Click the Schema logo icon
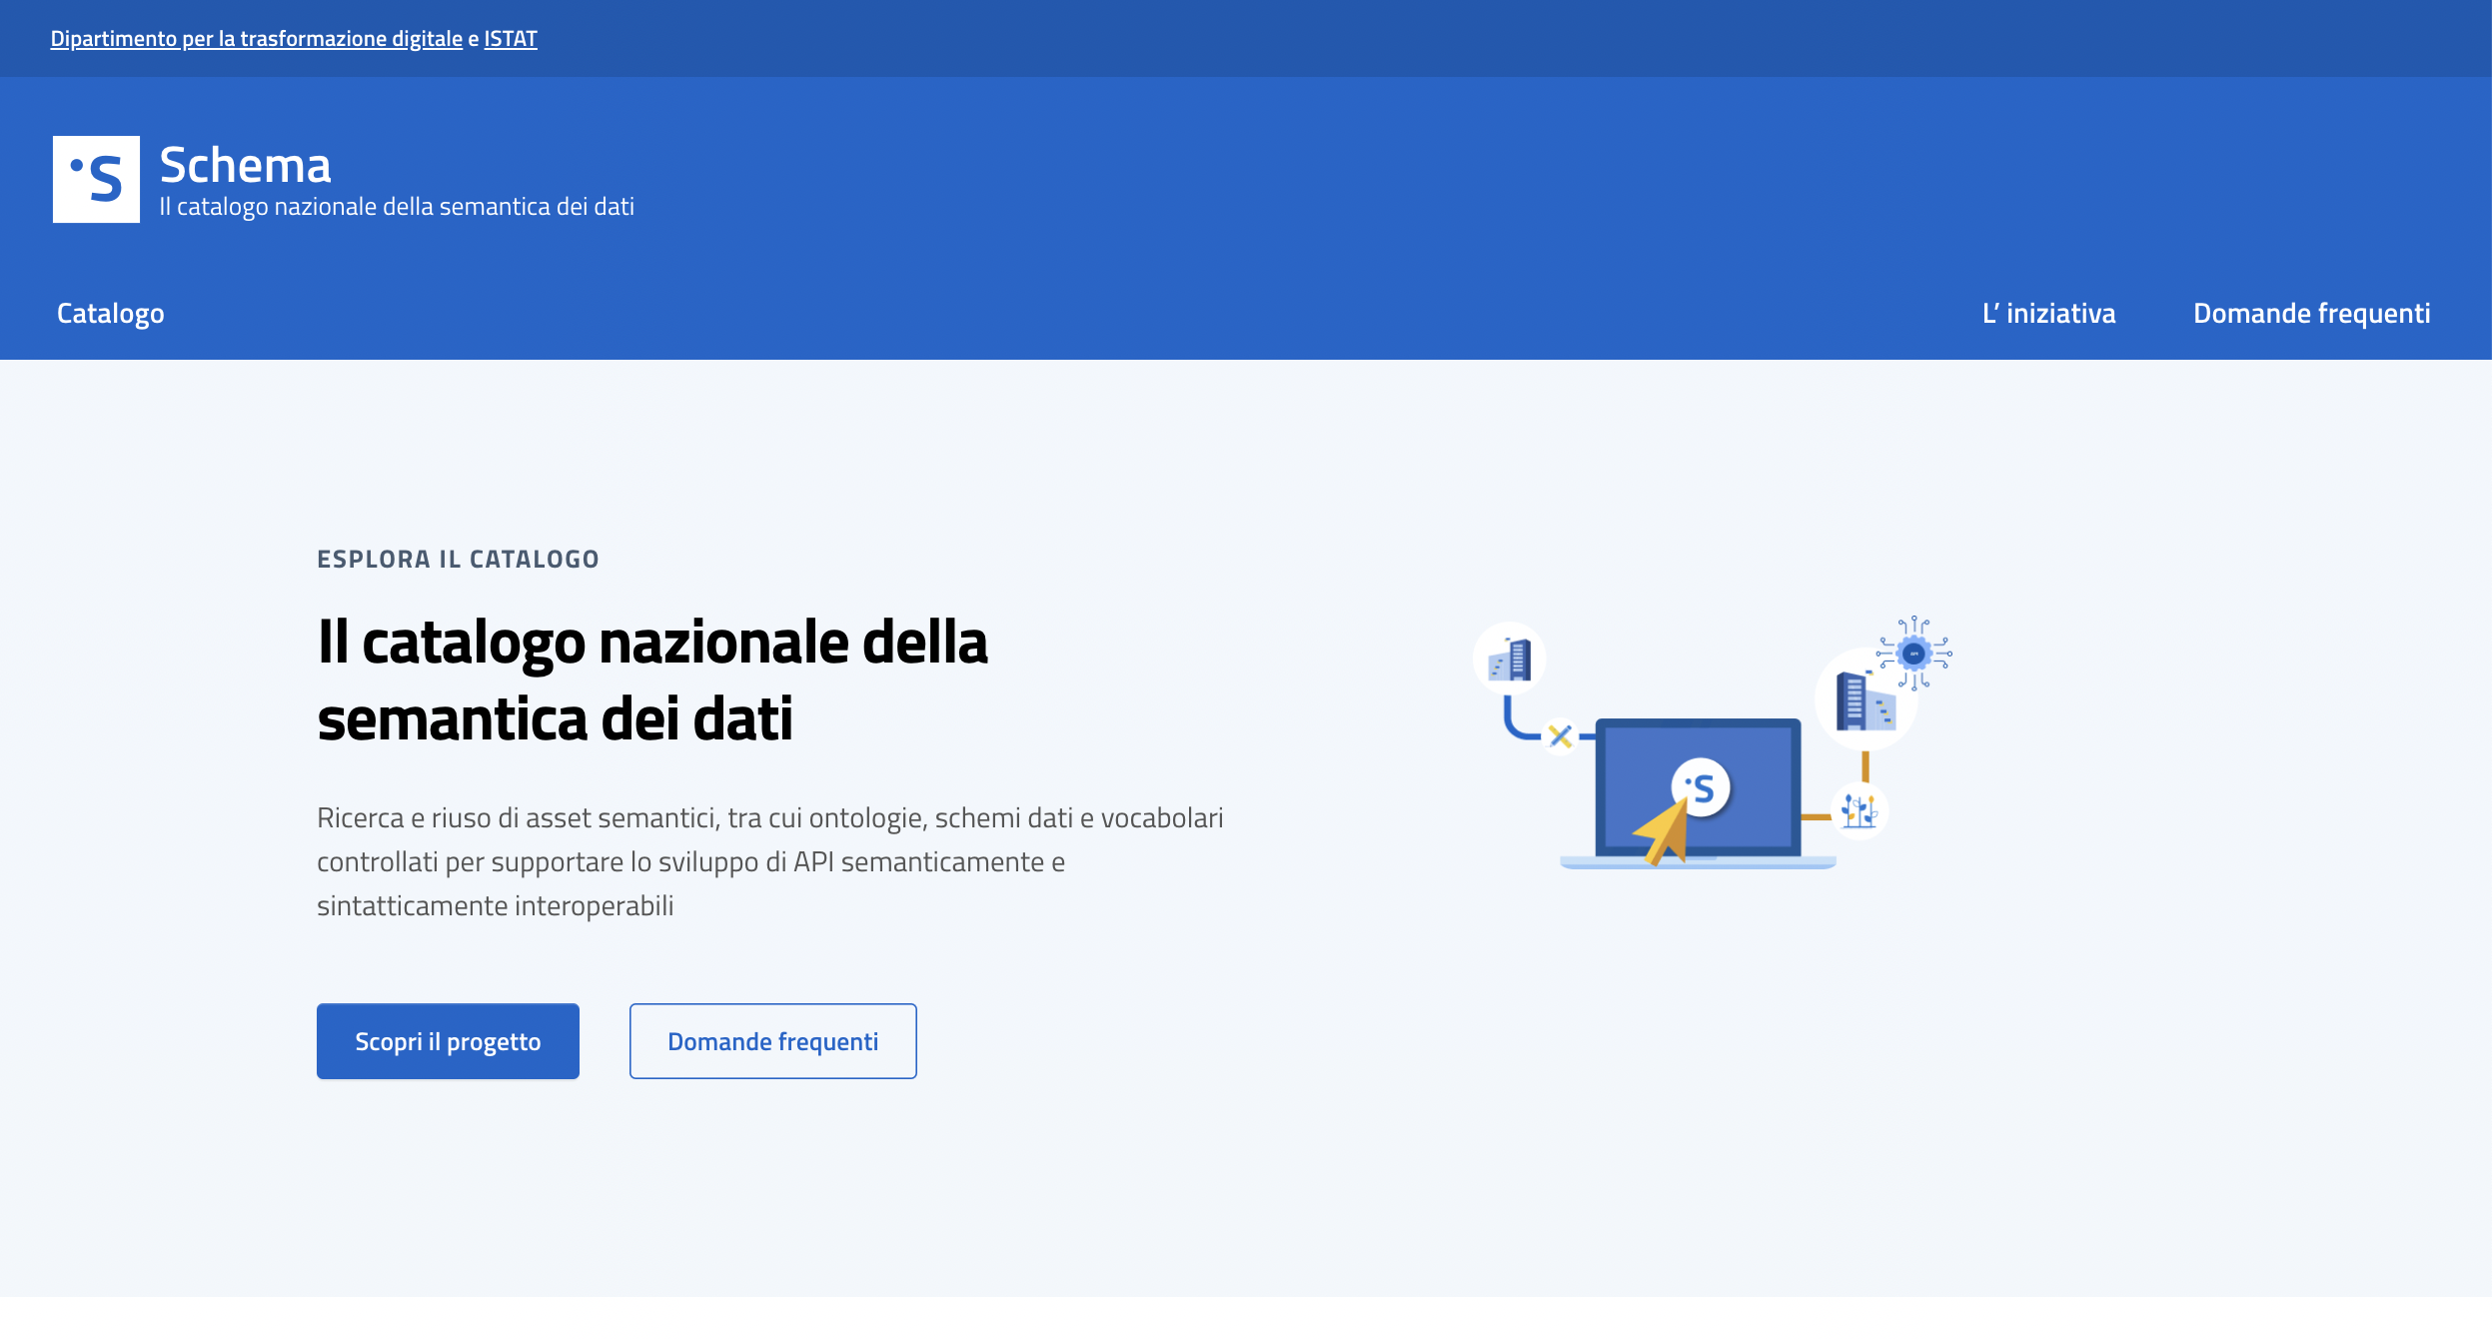2492x1339 pixels. click(97, 179)
